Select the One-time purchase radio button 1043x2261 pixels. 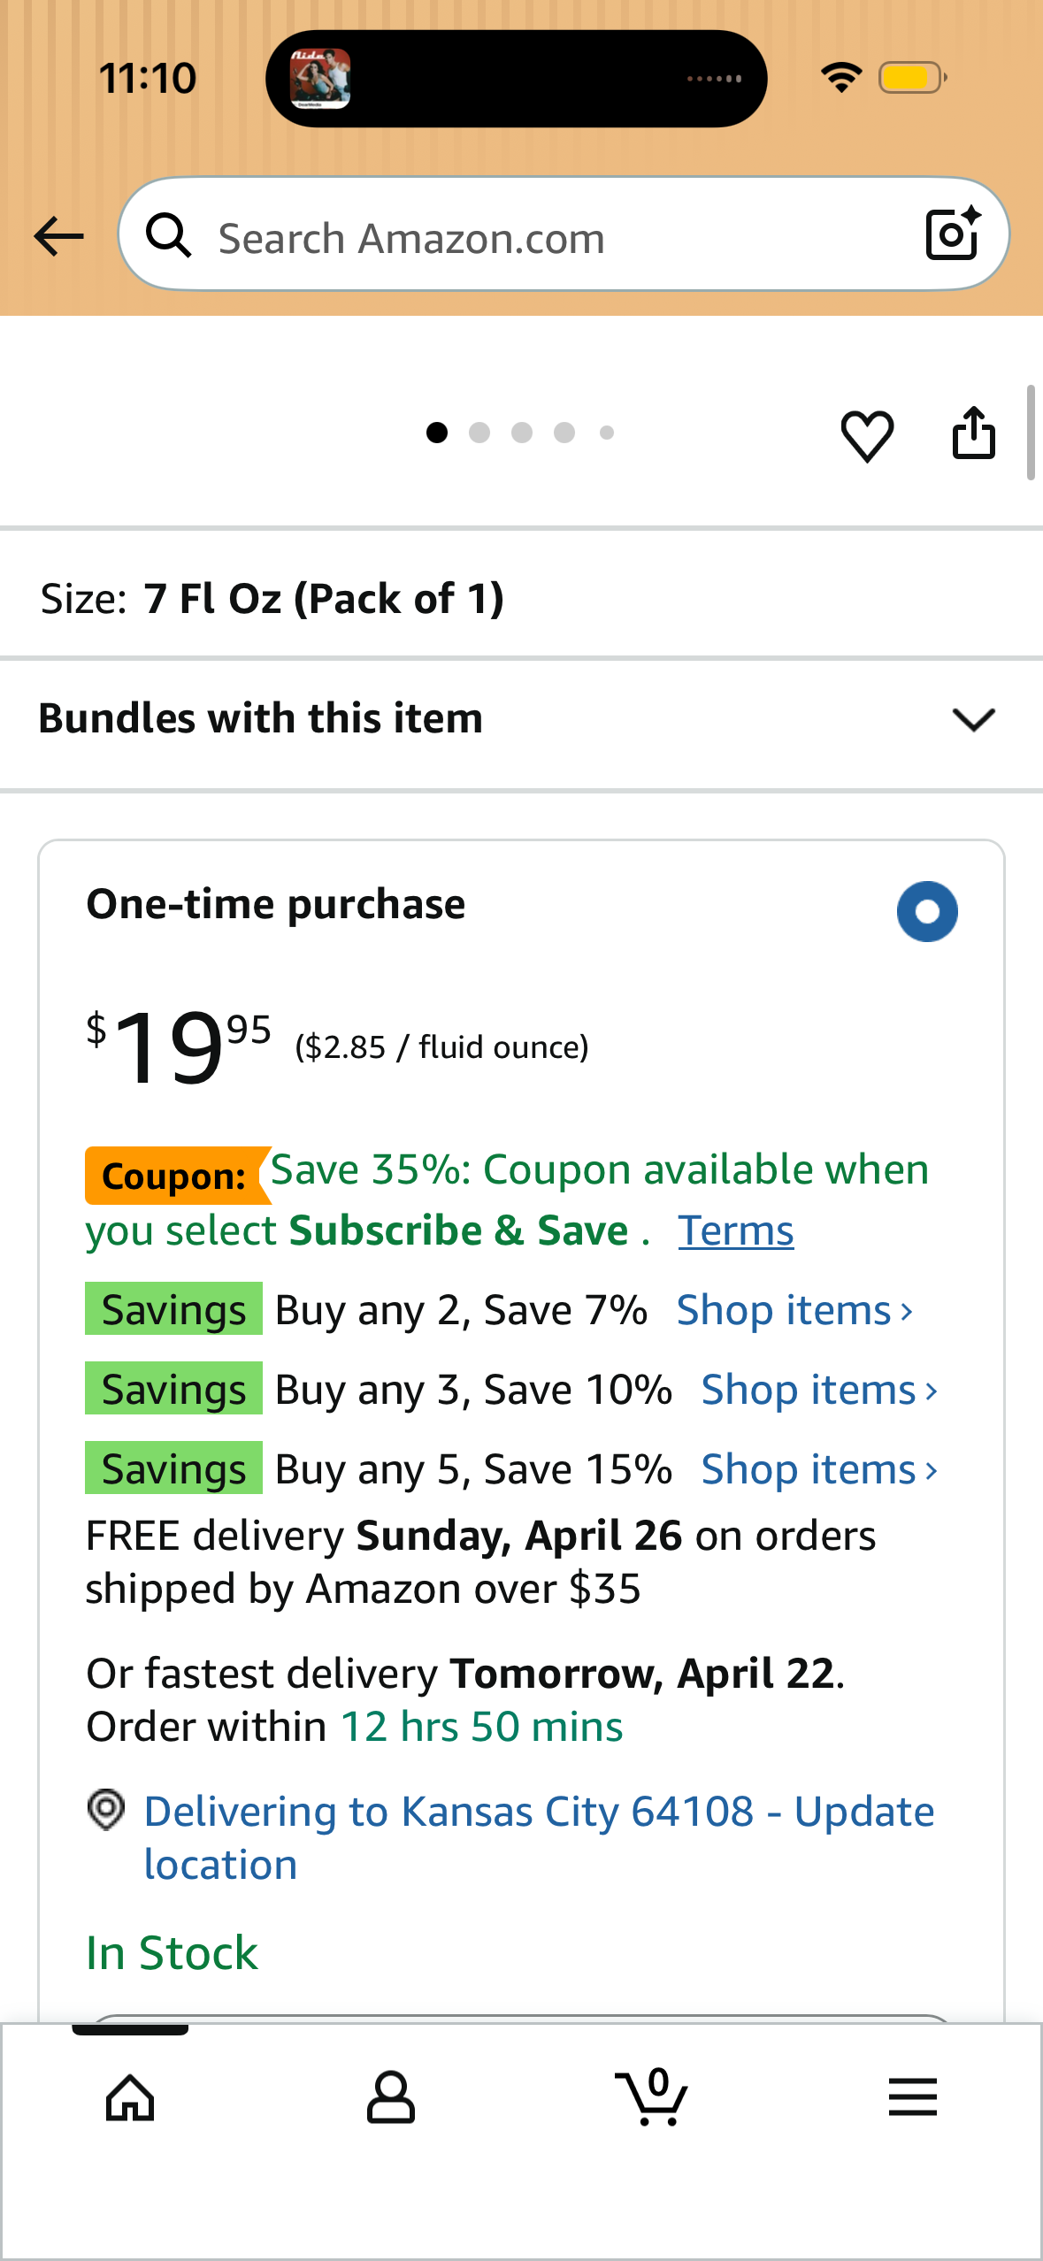coord(927,911)
